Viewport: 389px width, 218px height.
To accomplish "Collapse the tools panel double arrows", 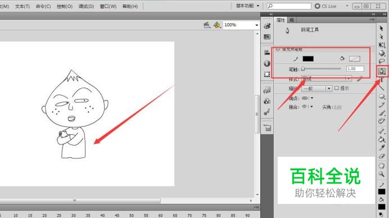I will click(385, 15).
